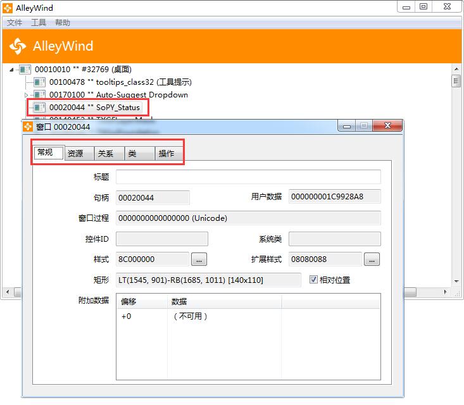Switch to the 资源 tab

[x=75, y=153]
